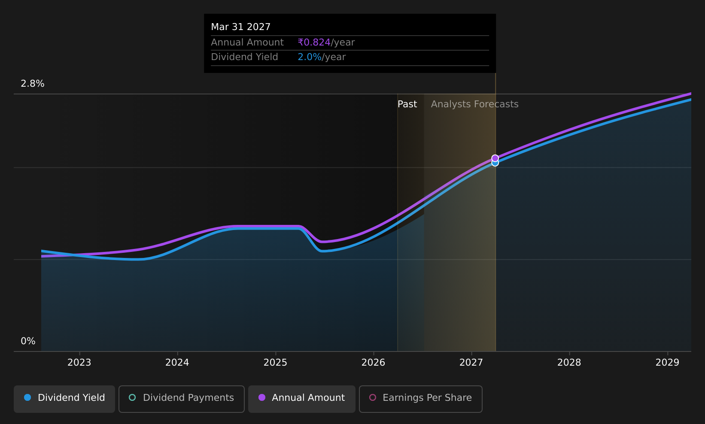Click the Mar 31 2027 tooltip date
This screenshot has width=705, height=424.
point(240,27)
